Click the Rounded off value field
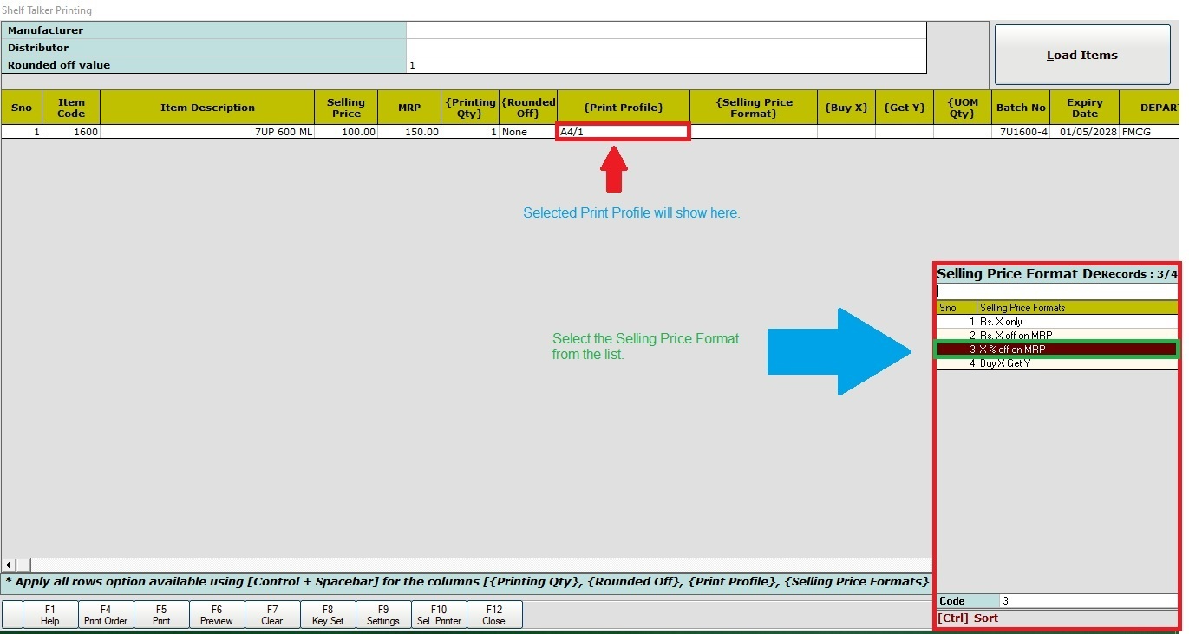Screen dimensions: 1189x634 point(666,65)
